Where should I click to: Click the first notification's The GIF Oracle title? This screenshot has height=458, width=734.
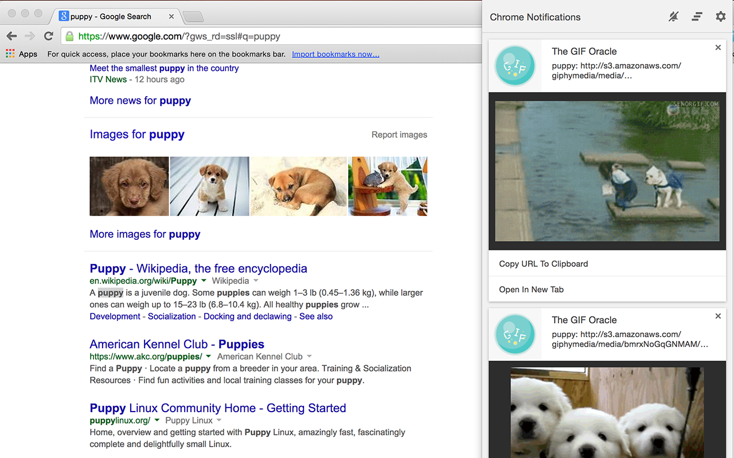(x=584, y=52)
